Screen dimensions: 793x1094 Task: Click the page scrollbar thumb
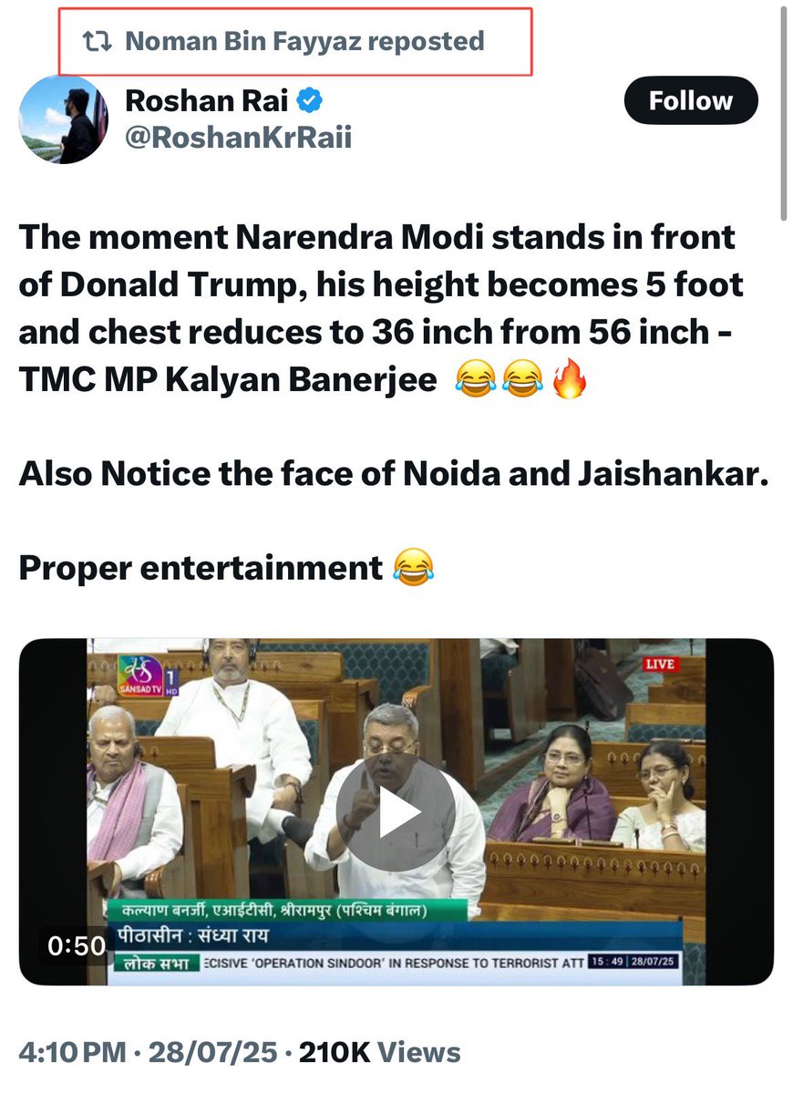pyautogui.click(x=782, y=112)
